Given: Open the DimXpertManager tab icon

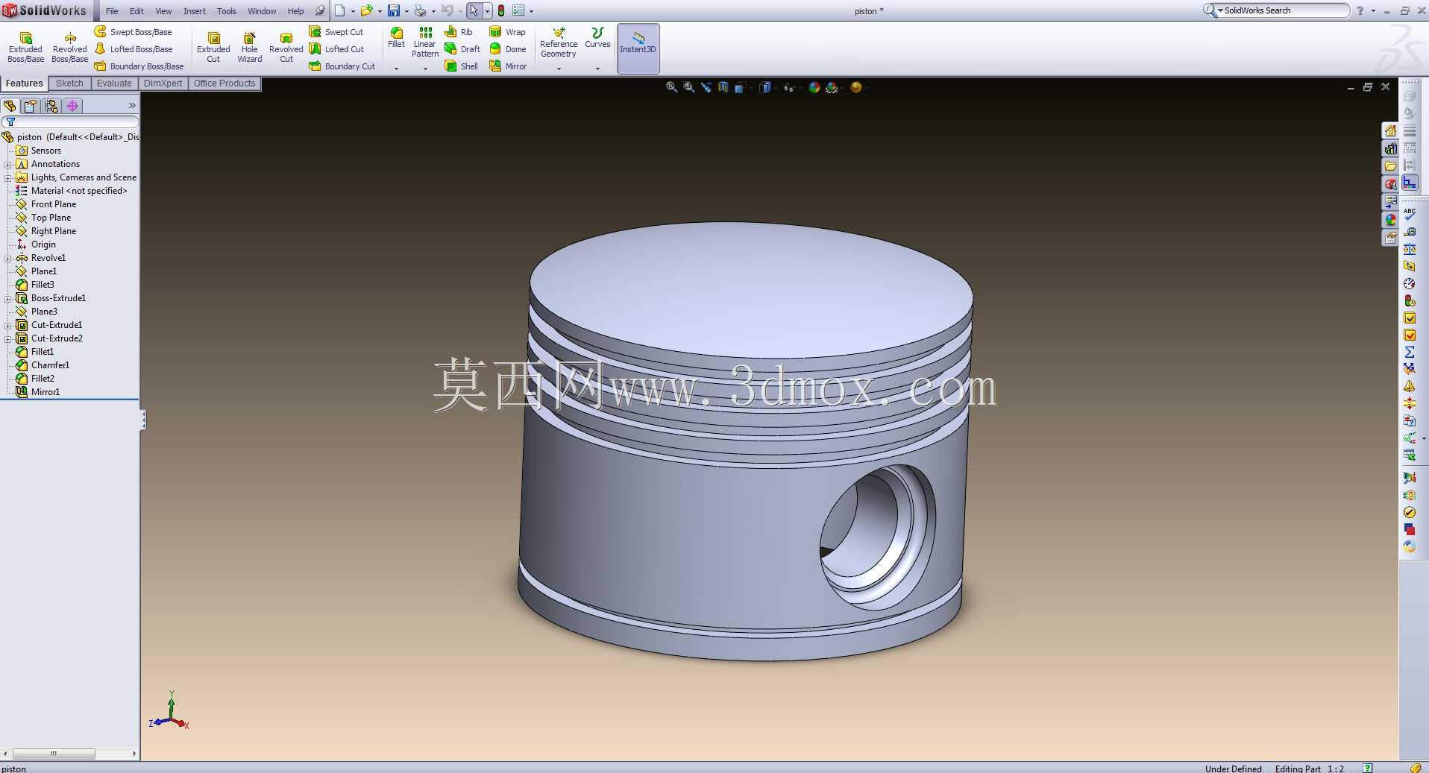Looking at the screenshot, I should coord(72,106).
